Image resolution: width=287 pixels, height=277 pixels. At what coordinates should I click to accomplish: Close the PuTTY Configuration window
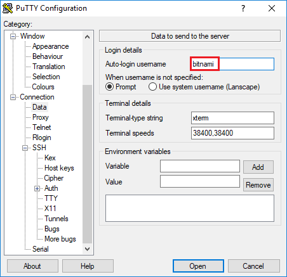click(272, 8)
